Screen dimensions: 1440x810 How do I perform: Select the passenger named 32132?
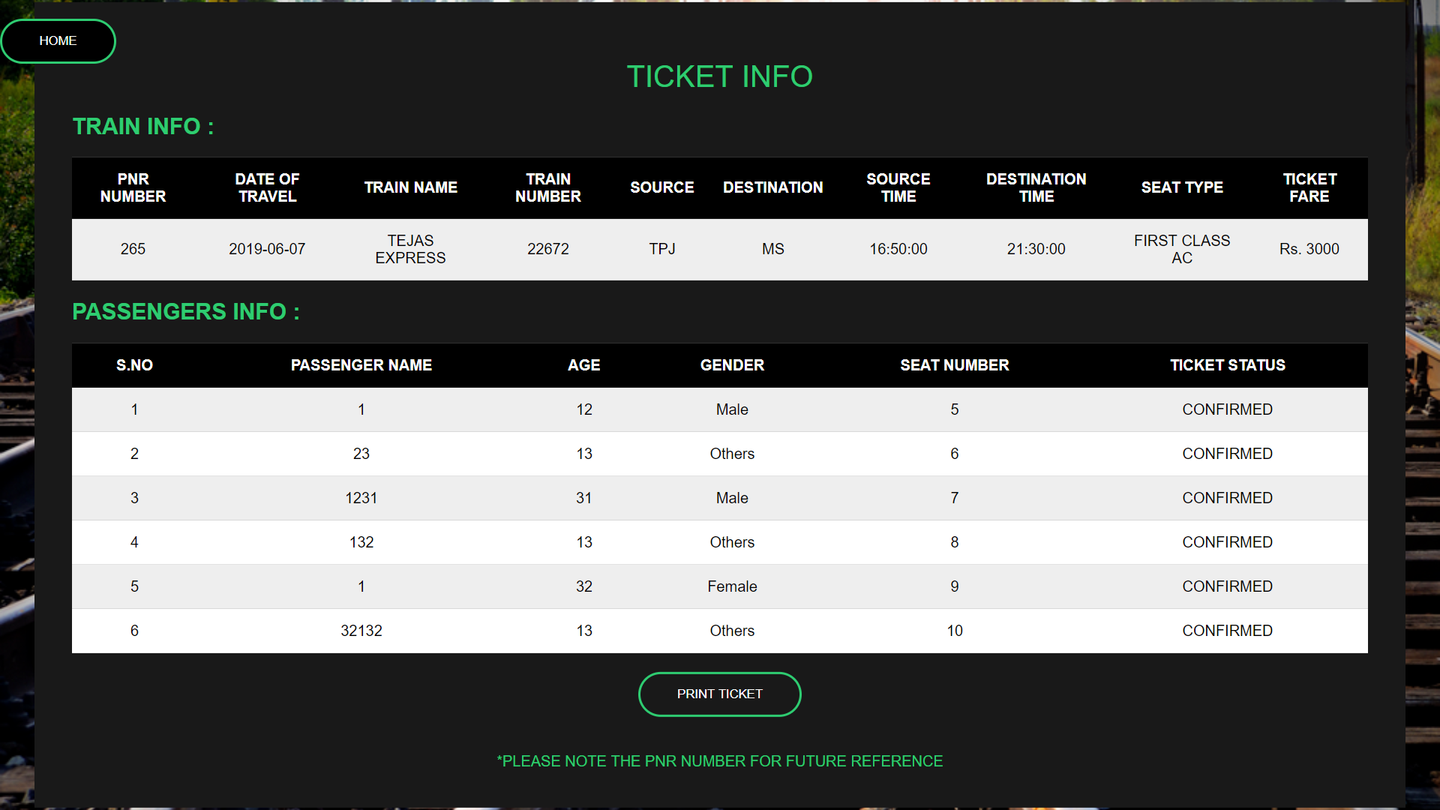pyautogui.click(x=361, y=631)
